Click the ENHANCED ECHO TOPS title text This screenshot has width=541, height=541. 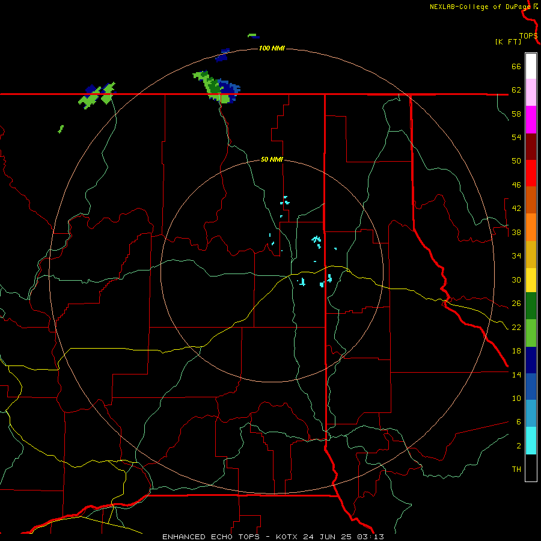pos(213,537)
